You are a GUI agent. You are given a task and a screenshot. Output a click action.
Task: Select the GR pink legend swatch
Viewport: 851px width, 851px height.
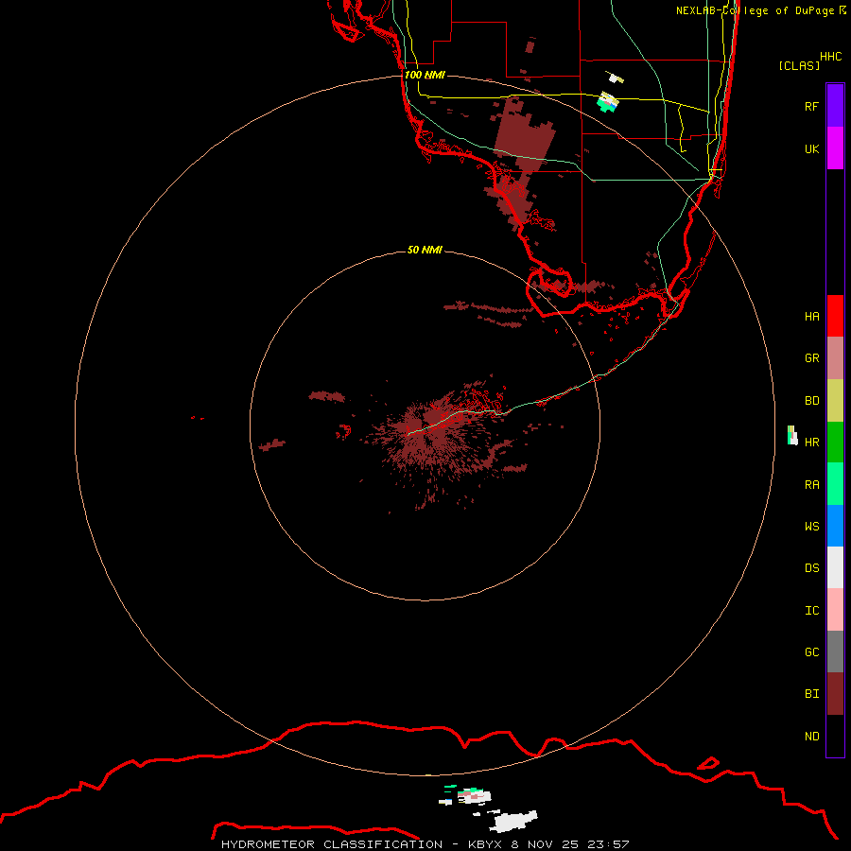(835, 358)
